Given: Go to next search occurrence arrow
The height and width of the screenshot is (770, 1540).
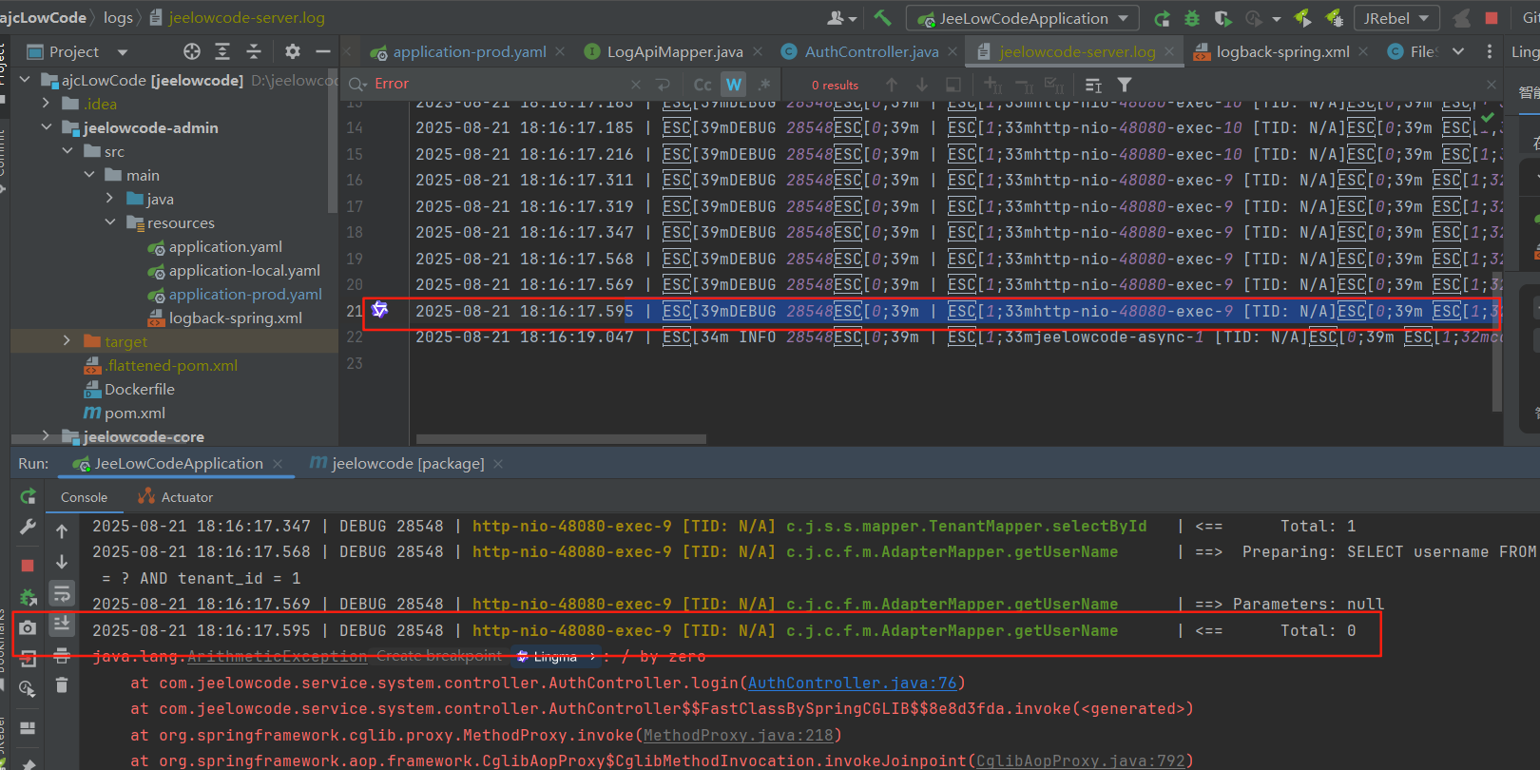Looking at the screenshot, I should (x=921, y=85).
